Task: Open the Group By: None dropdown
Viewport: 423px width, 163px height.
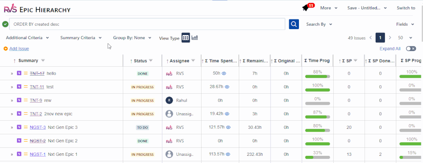Action: coord(132,38)
